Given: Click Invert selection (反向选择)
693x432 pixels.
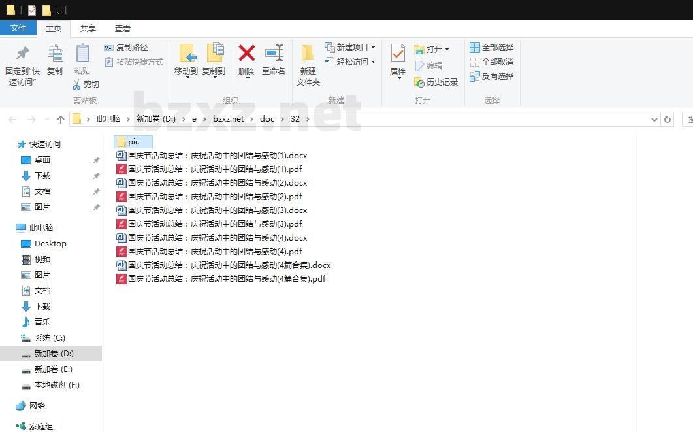Looking at the screenshot, I should pos(491,76).
